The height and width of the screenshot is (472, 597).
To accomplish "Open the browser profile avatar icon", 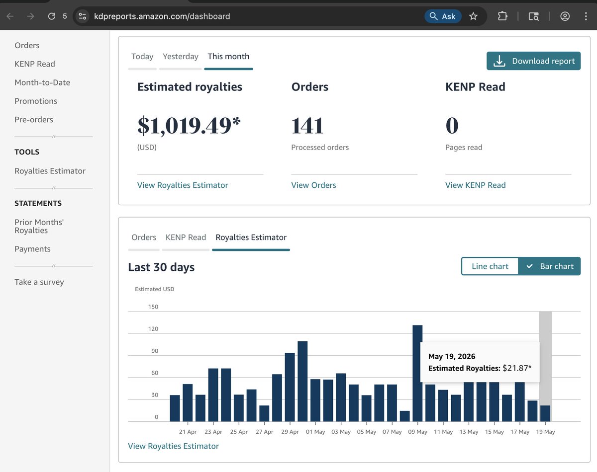I will click(x=565, y=16).
